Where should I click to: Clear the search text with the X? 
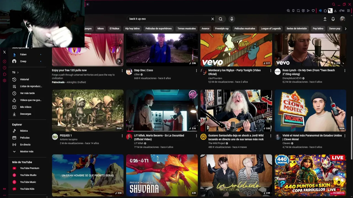point(213,19)
